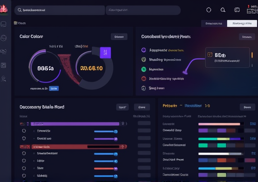Toggle the grey pill beside the red bar
Image resolution: width=258 pixels, height=182 pixels.
pyautogui.click(x=144, y=146)
